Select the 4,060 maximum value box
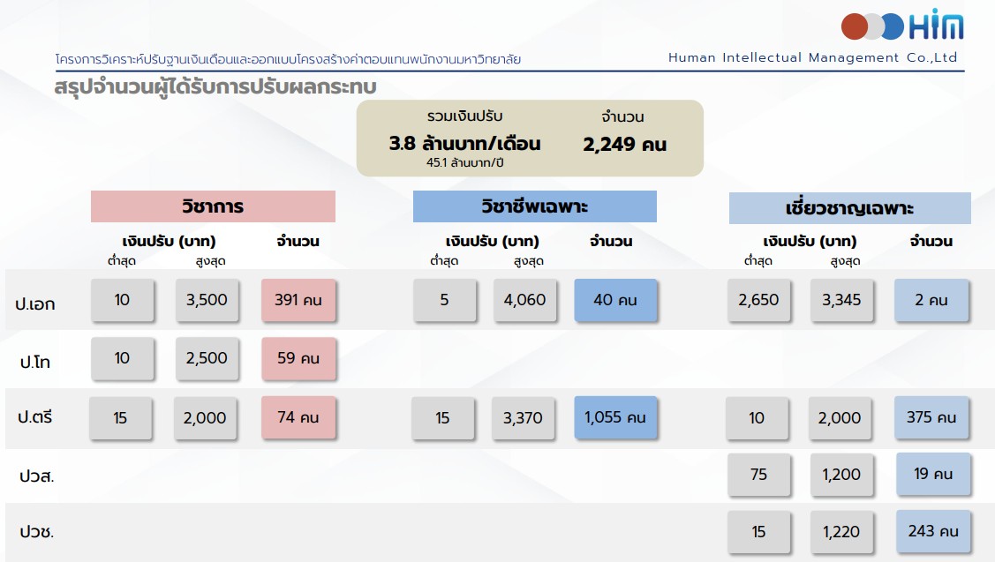The width and height of the screenshot is (995, 562). tap(524, 300)
